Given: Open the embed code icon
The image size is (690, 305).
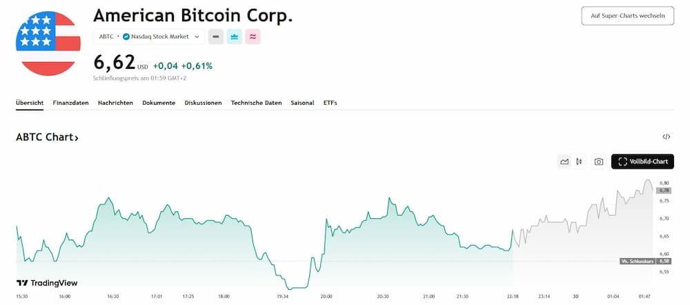Looking at the screenshot, I should pyautogui.click(x=666, y=137).
